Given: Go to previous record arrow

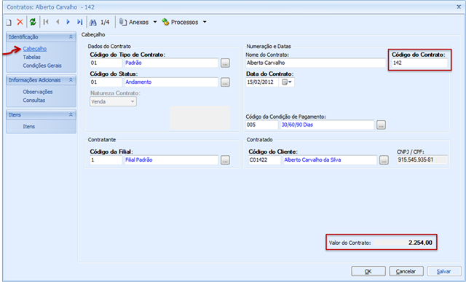Looking at the screenshot, I should tap(58, 22).
